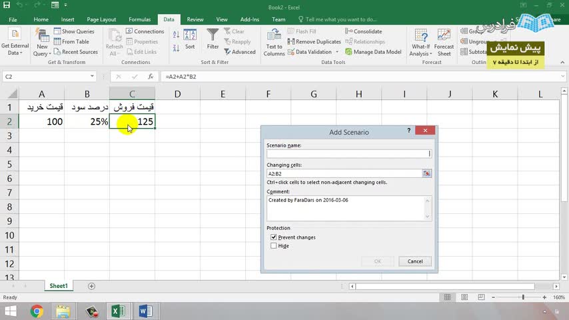
Task: Open Sheet1 tab
Action: coord(59,286)
